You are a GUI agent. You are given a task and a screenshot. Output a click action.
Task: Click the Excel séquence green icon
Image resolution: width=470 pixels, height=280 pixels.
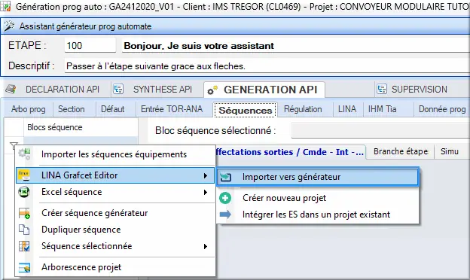pyautogui.click(x=23, y=192)
